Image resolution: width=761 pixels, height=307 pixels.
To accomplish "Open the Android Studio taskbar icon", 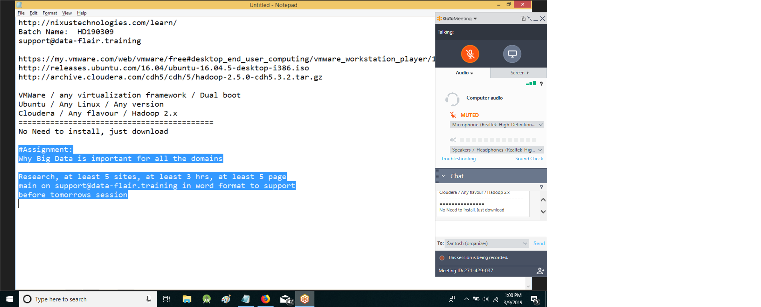I will coord(207,299).
